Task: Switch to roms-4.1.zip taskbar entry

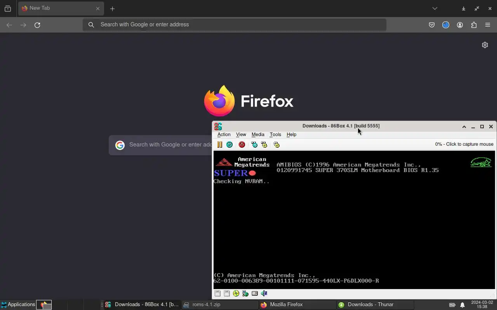Action: click(x=219, y=305)
